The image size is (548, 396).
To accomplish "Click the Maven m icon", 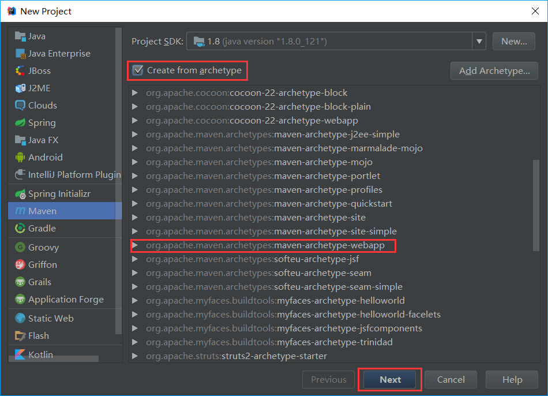I will (x=20, y=211).
